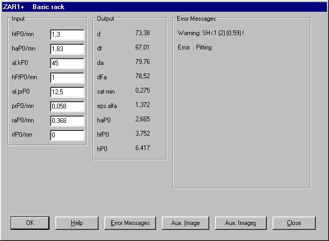Click the eps.alfa output value 1,372
Image resolution: width=329 pixels, height=241 pixels.
tap(142, 105)
